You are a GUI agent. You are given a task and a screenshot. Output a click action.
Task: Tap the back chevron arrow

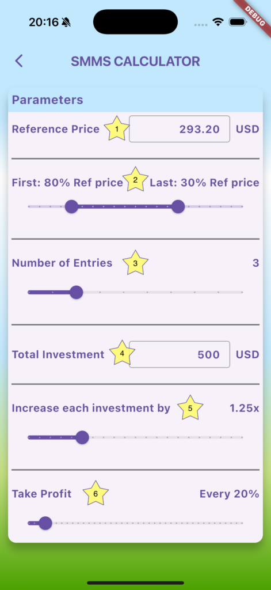19,61
